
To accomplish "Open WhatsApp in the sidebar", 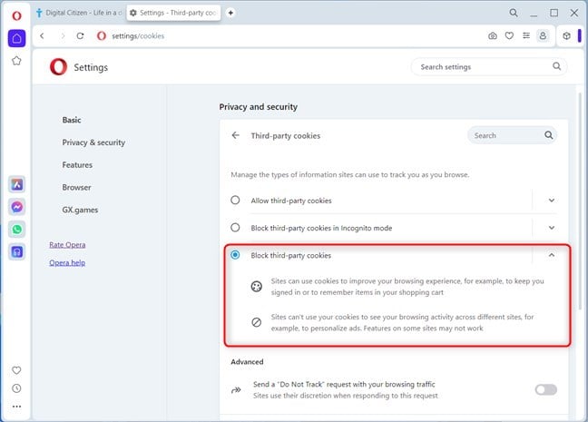I will pyautogui.click(x=17, y=230).
